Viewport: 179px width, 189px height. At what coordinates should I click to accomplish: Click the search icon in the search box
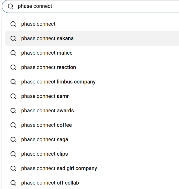pos(11,6)
